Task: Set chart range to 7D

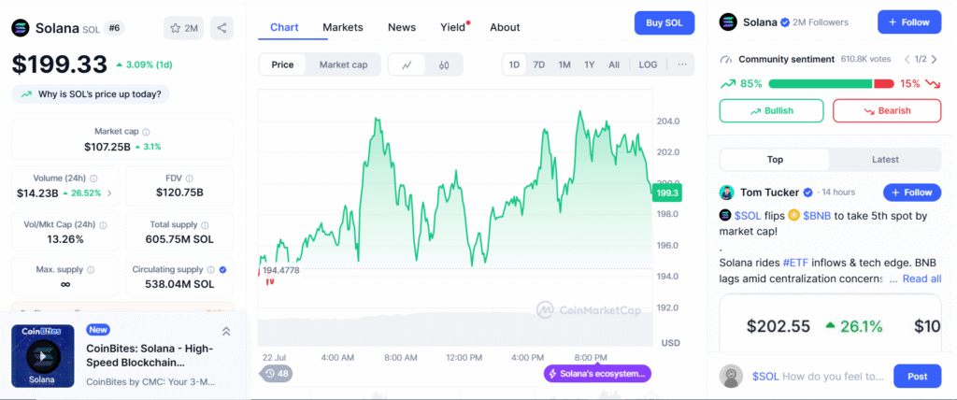Action: (539, 64)
